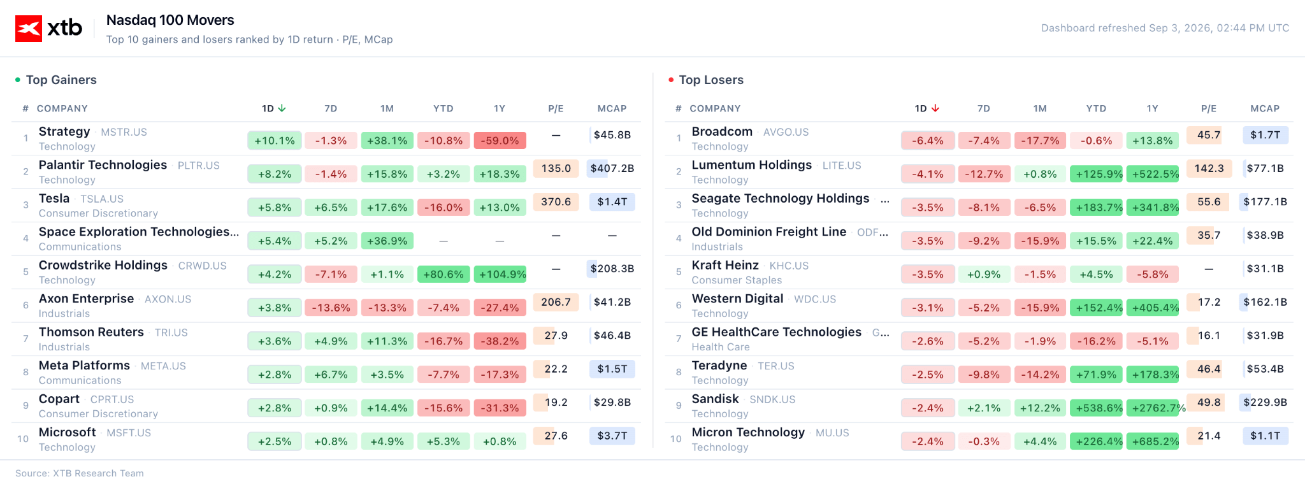Click the xtb logo icon
The width and height of the screenshot is (1305, 486).
click(x=29, y=28)
